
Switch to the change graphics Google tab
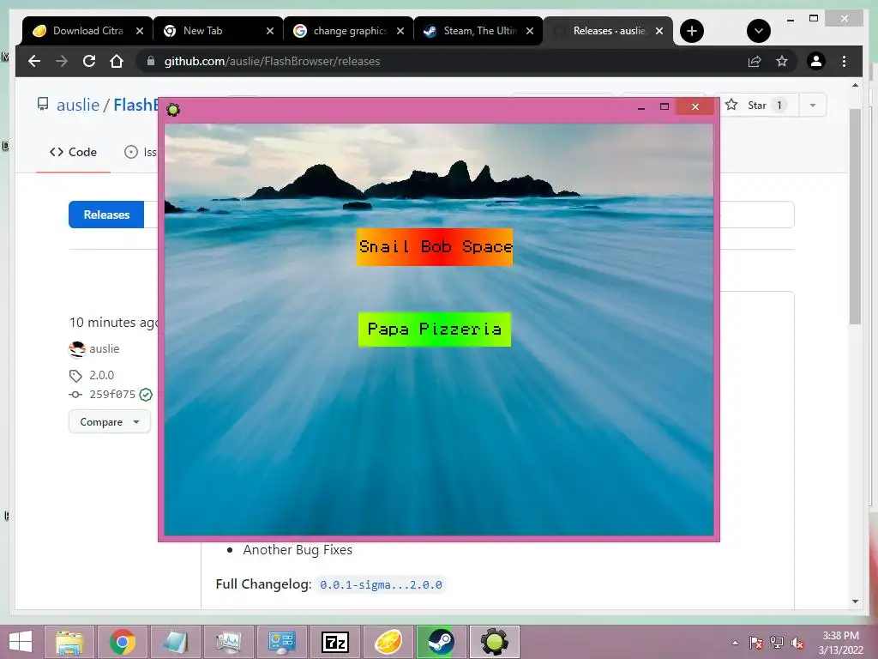coord(347,31)
